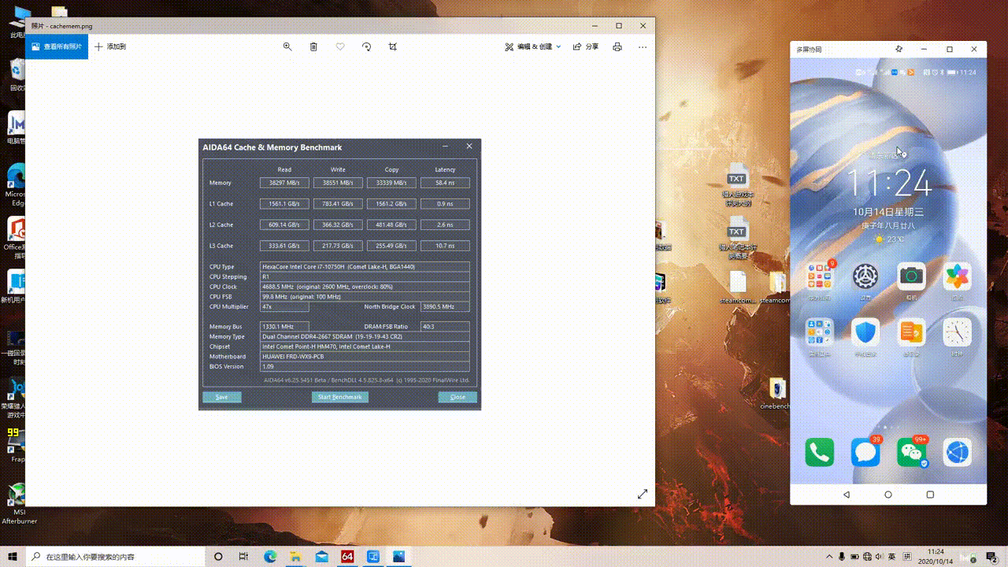Open the 添加到 add-to menu
Screen dimensions: 1008x567
pos(110,47)
